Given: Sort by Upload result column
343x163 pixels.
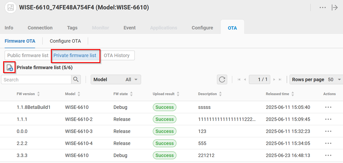Looking at the screenshot, I should (x=178, y=94).
